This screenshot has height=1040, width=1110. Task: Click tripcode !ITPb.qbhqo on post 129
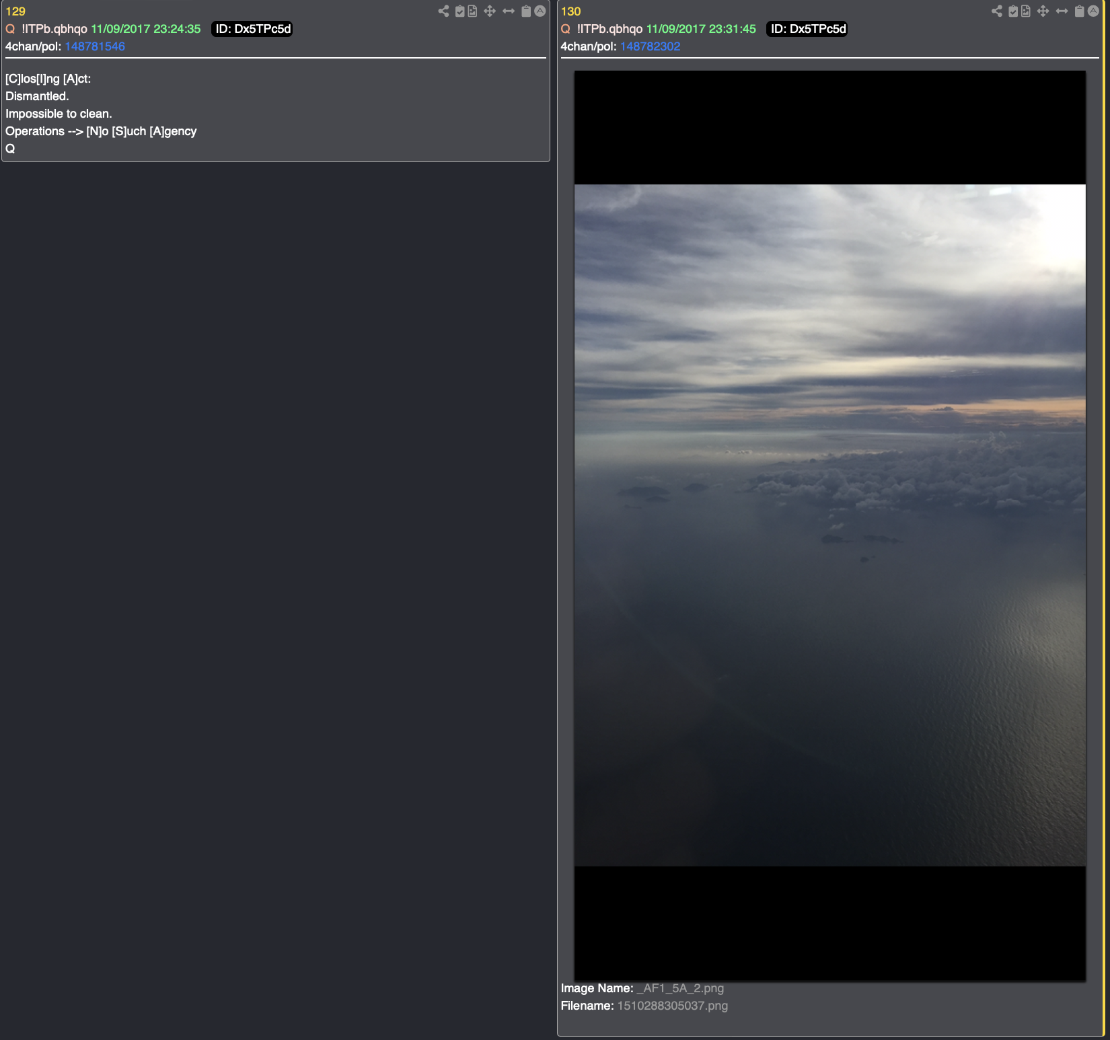(x=54, y=29)
